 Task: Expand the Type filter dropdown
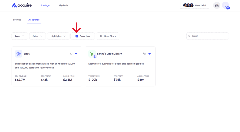(20, 36)
